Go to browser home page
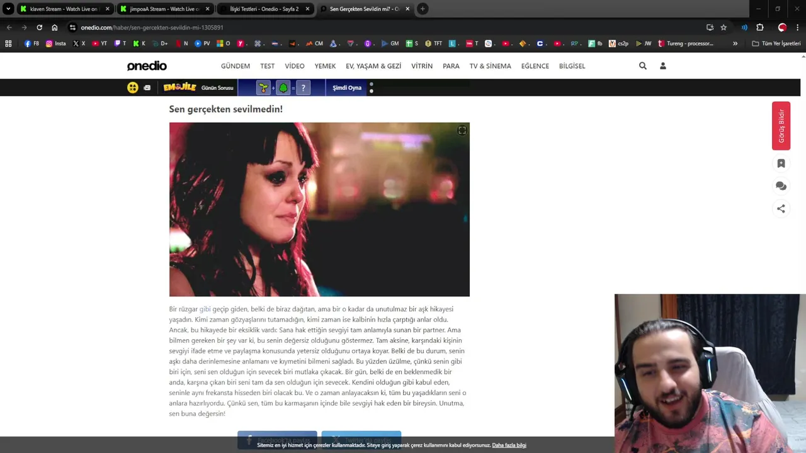 click(x=55, y=27)
